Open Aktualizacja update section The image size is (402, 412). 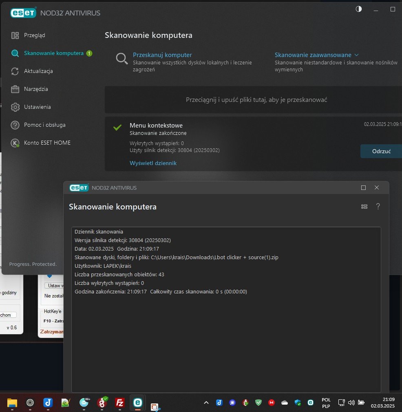[x=38, y=71]
